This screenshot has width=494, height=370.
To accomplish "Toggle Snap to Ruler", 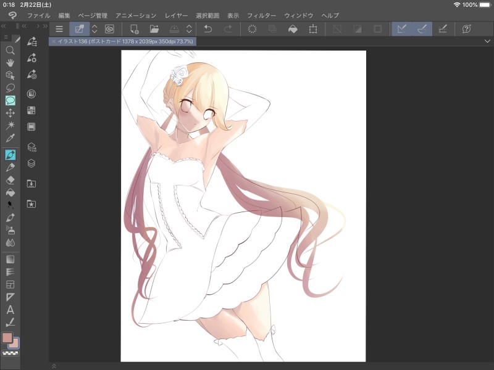I will (402, 29).
